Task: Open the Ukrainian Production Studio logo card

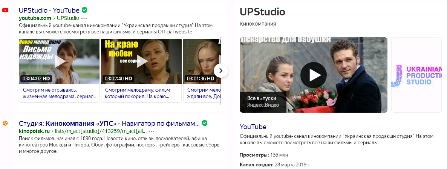Action: coord(416,75)
